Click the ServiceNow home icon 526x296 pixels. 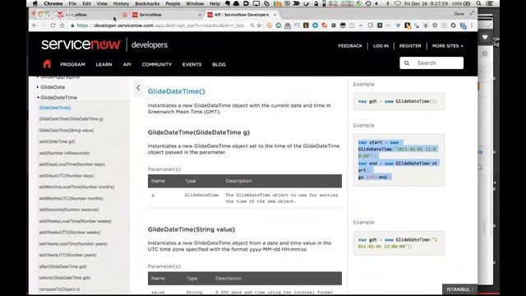click(47, 64)
